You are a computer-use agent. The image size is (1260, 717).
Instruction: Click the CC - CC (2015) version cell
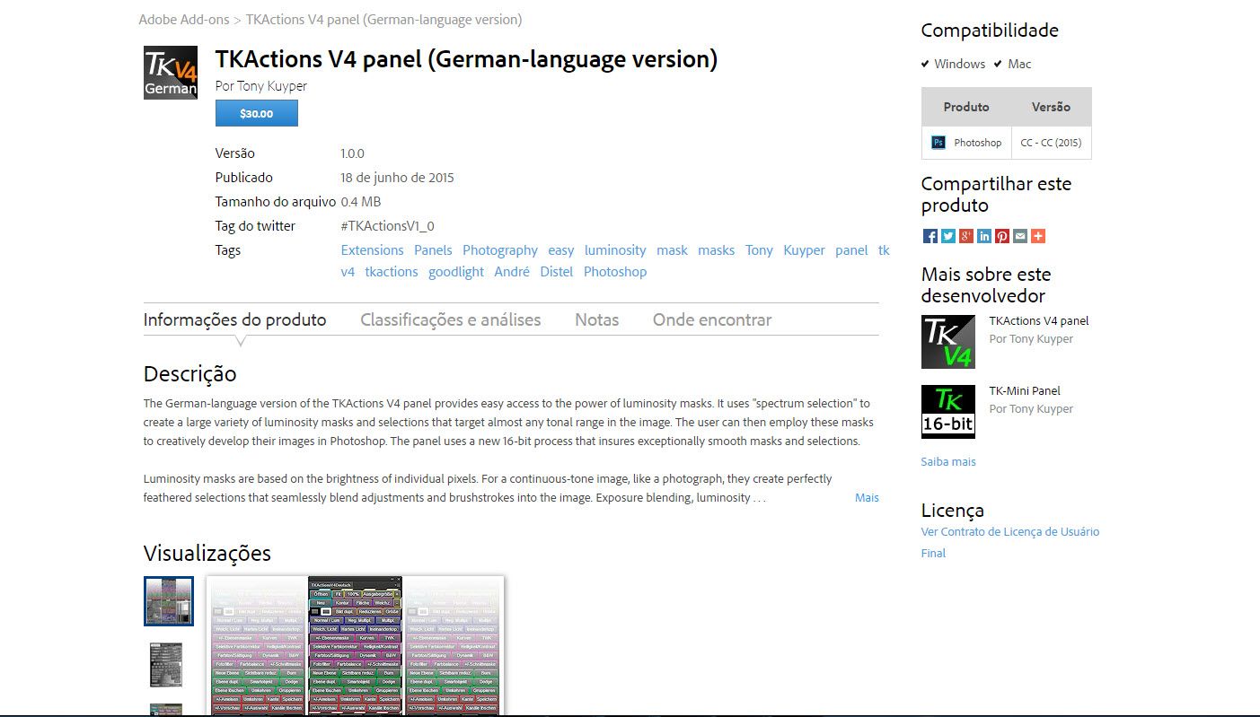click(x=1051, y=143)
